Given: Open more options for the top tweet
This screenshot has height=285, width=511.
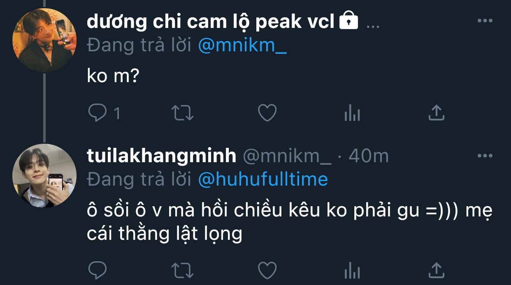Looking at the screenshot, I should pos(485,21).
